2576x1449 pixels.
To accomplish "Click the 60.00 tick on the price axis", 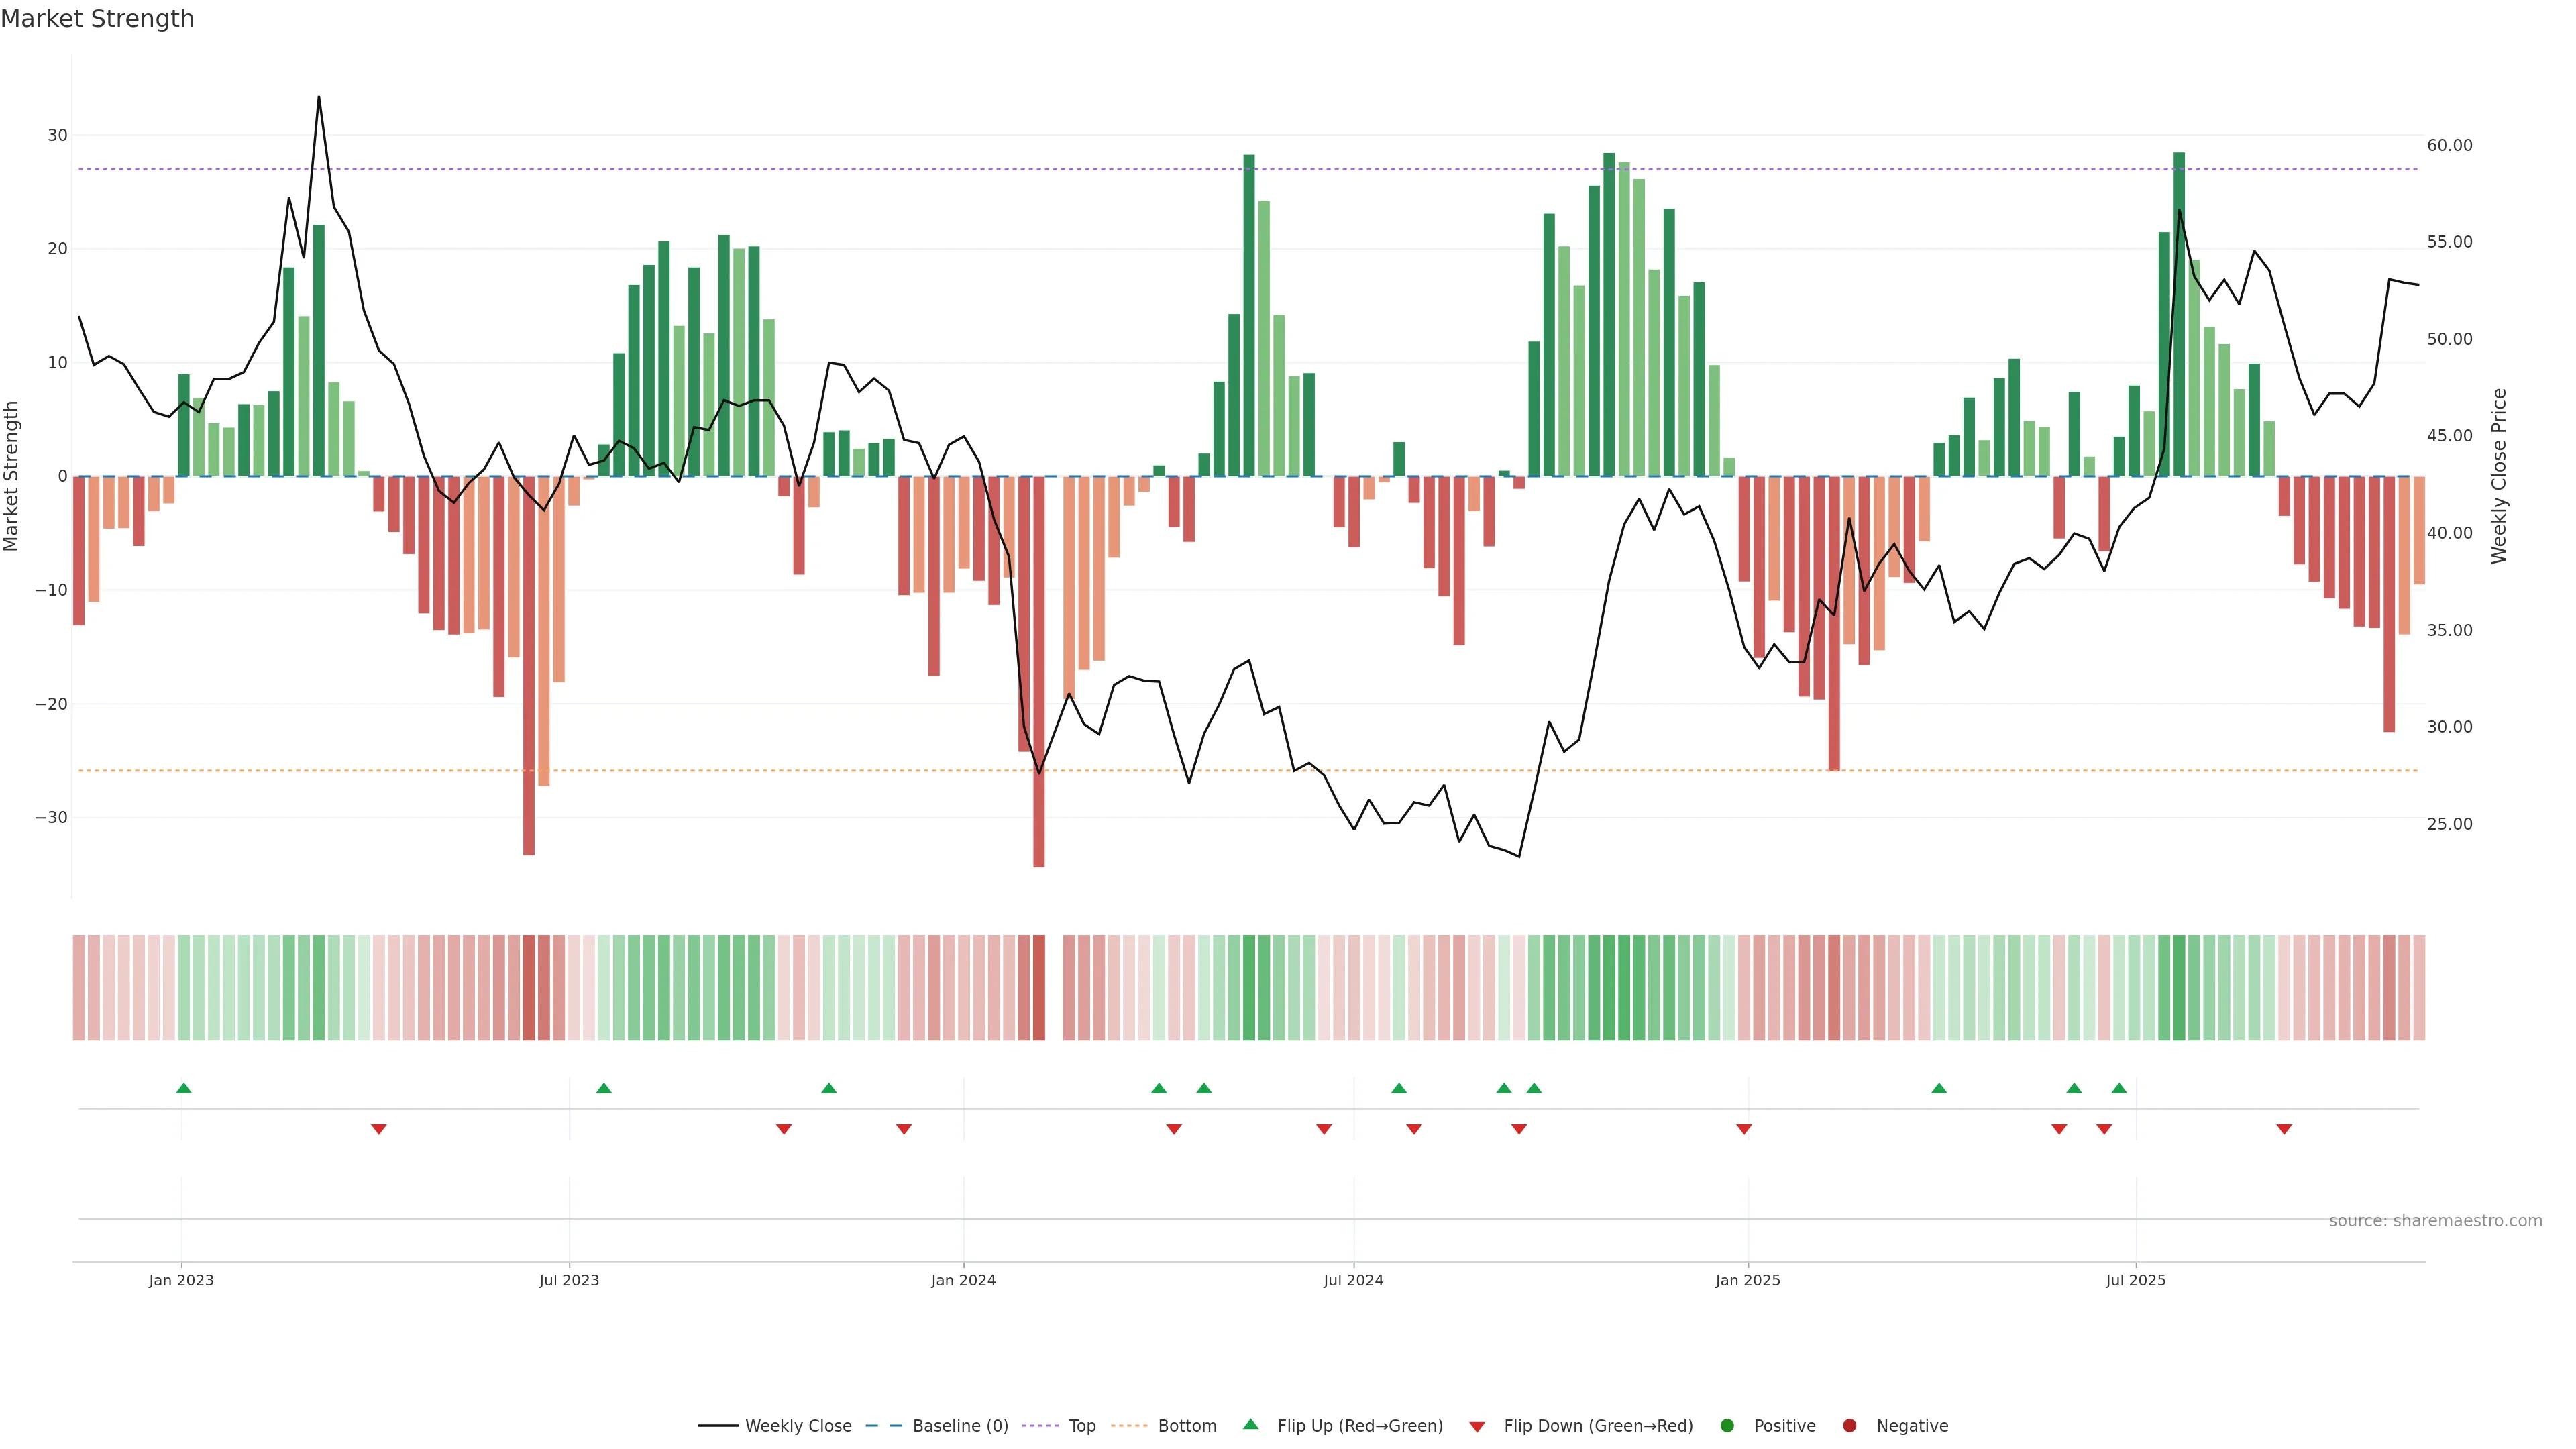I will coord(2449,145).
